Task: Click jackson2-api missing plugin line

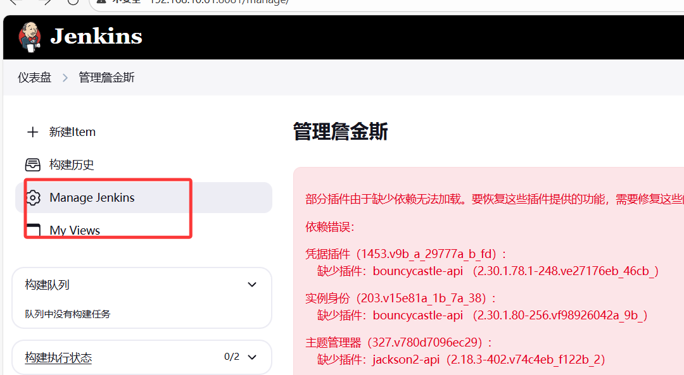Action: click(461, 359)
